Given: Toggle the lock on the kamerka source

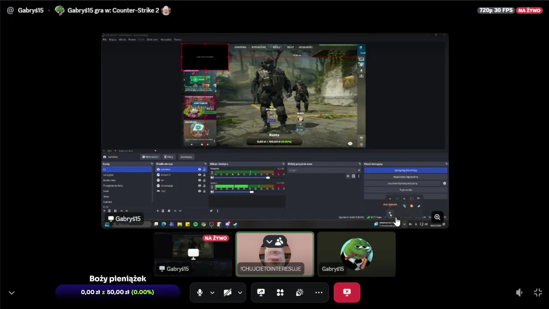Looking at the screenshot, I should coord(204,170).
